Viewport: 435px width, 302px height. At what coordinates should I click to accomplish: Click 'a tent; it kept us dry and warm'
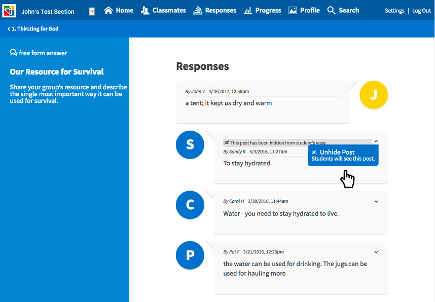[x=229, y=103]
